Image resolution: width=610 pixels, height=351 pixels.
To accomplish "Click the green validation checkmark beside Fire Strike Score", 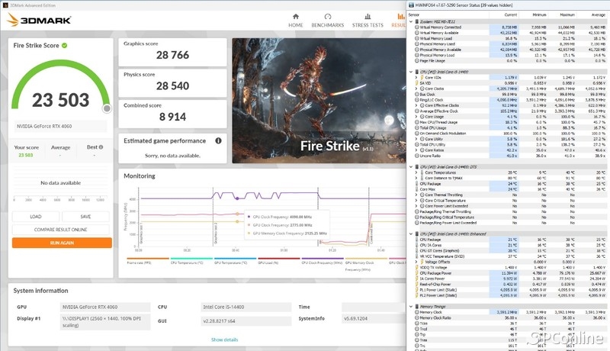I will click(x=64, y=46).
